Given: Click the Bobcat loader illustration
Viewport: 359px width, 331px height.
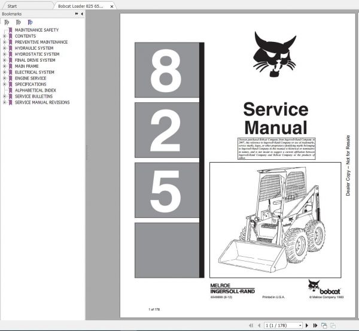Looking at the screenshot, I should pos(275,220).
